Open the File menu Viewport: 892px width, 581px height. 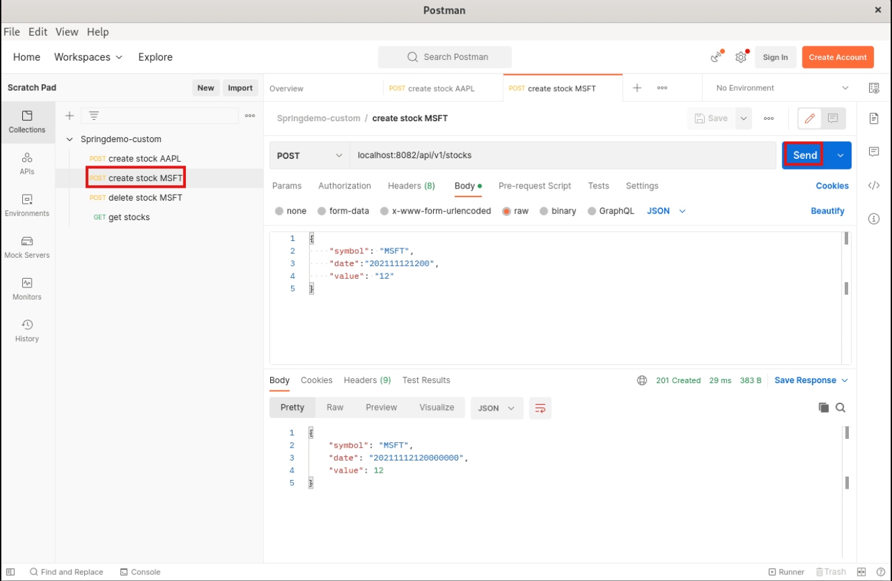pos(12,32)
